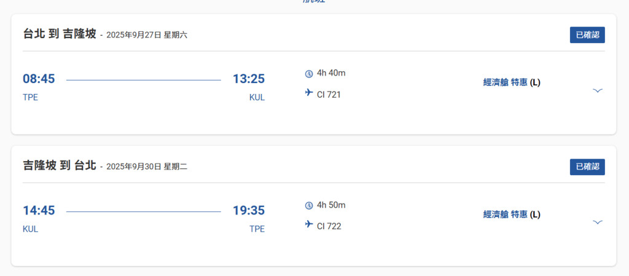Click the 13:25 arrival time

coord(249,79)
